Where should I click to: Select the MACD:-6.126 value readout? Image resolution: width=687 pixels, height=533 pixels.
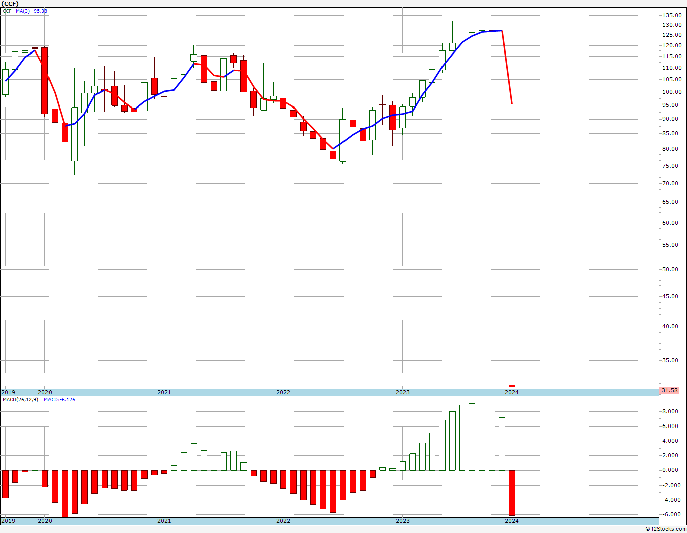[x=60, y=399]
